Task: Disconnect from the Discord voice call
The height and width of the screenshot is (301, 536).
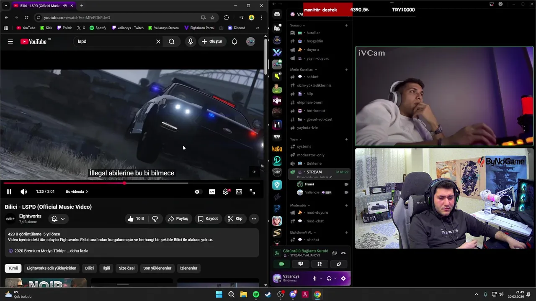Action: tap(343, 253)
